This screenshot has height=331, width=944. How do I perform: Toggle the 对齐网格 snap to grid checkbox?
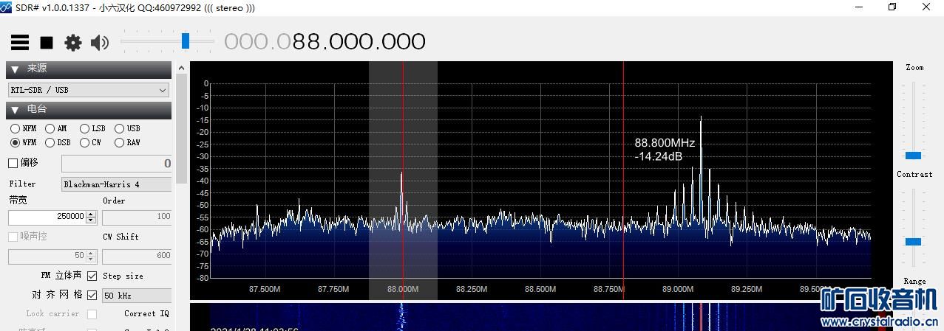(92, 295)
